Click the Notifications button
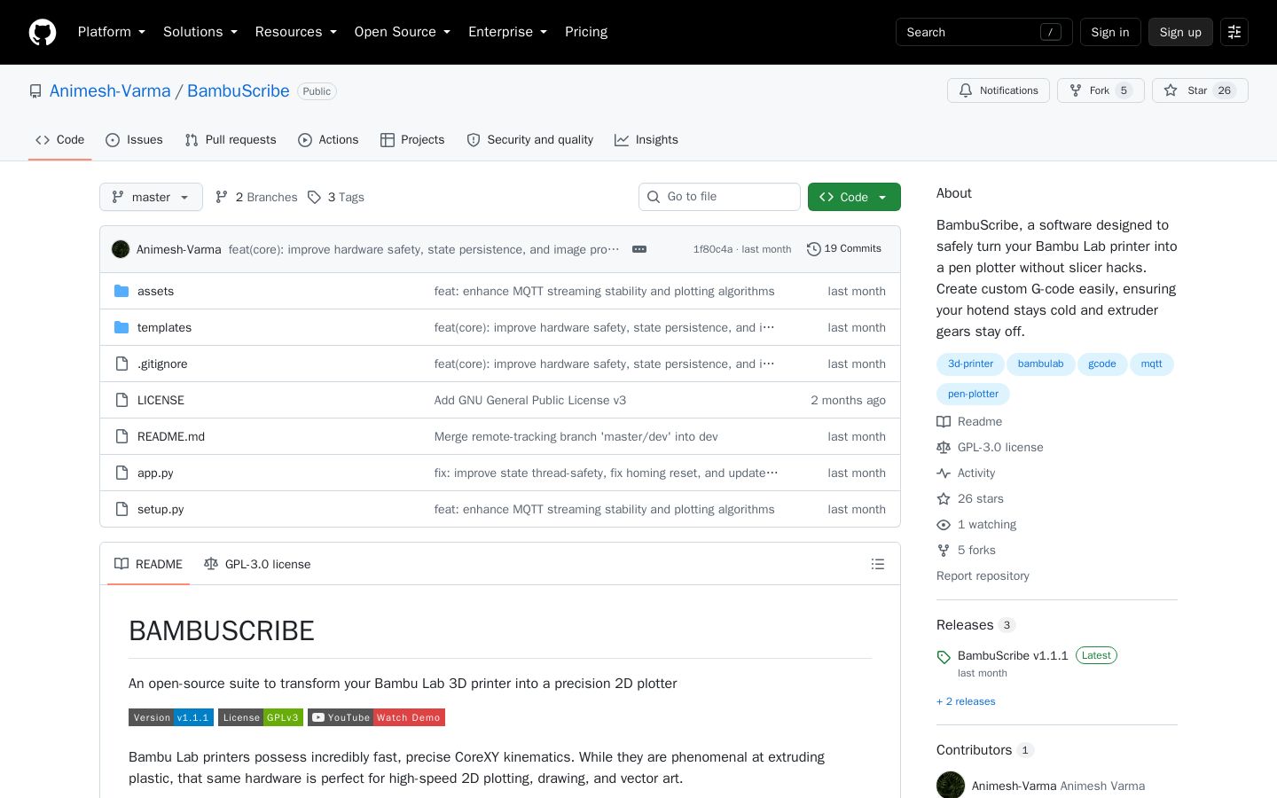This screenshot has width=1277, height=798. (x=999, y=90)
